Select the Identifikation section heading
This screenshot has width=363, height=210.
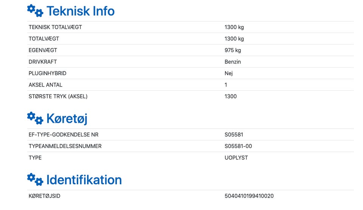(x=84, y=180)
